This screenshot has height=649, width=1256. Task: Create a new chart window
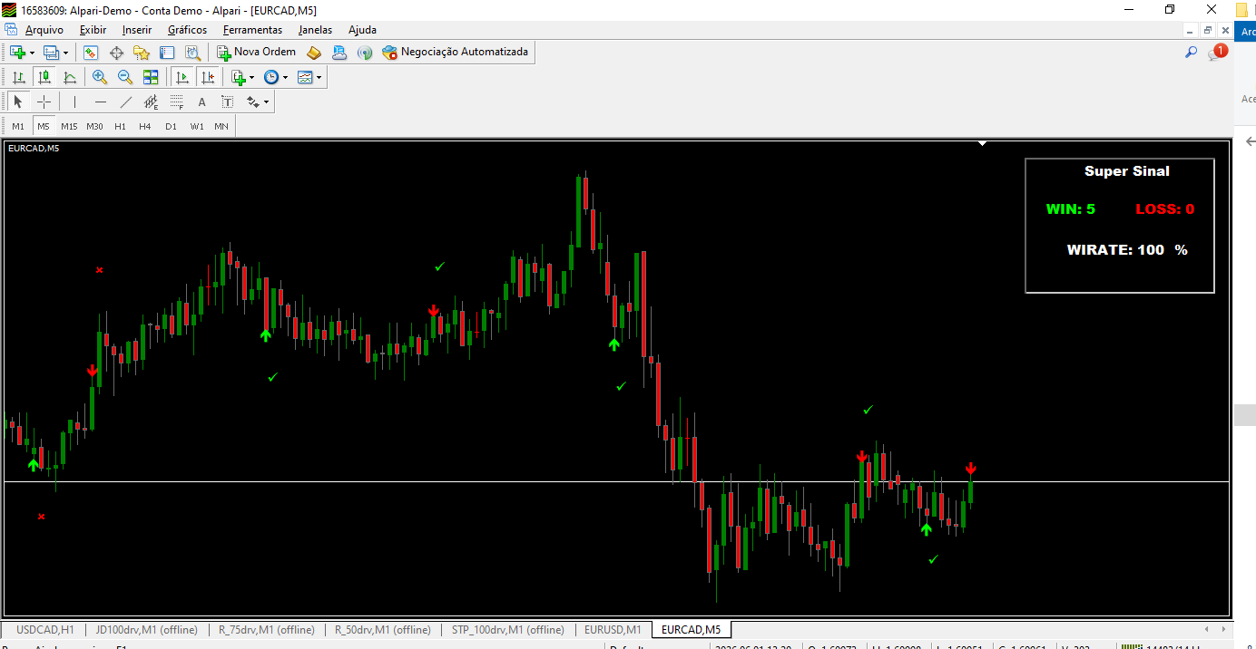pyautogui.click(x=17, y=53)
